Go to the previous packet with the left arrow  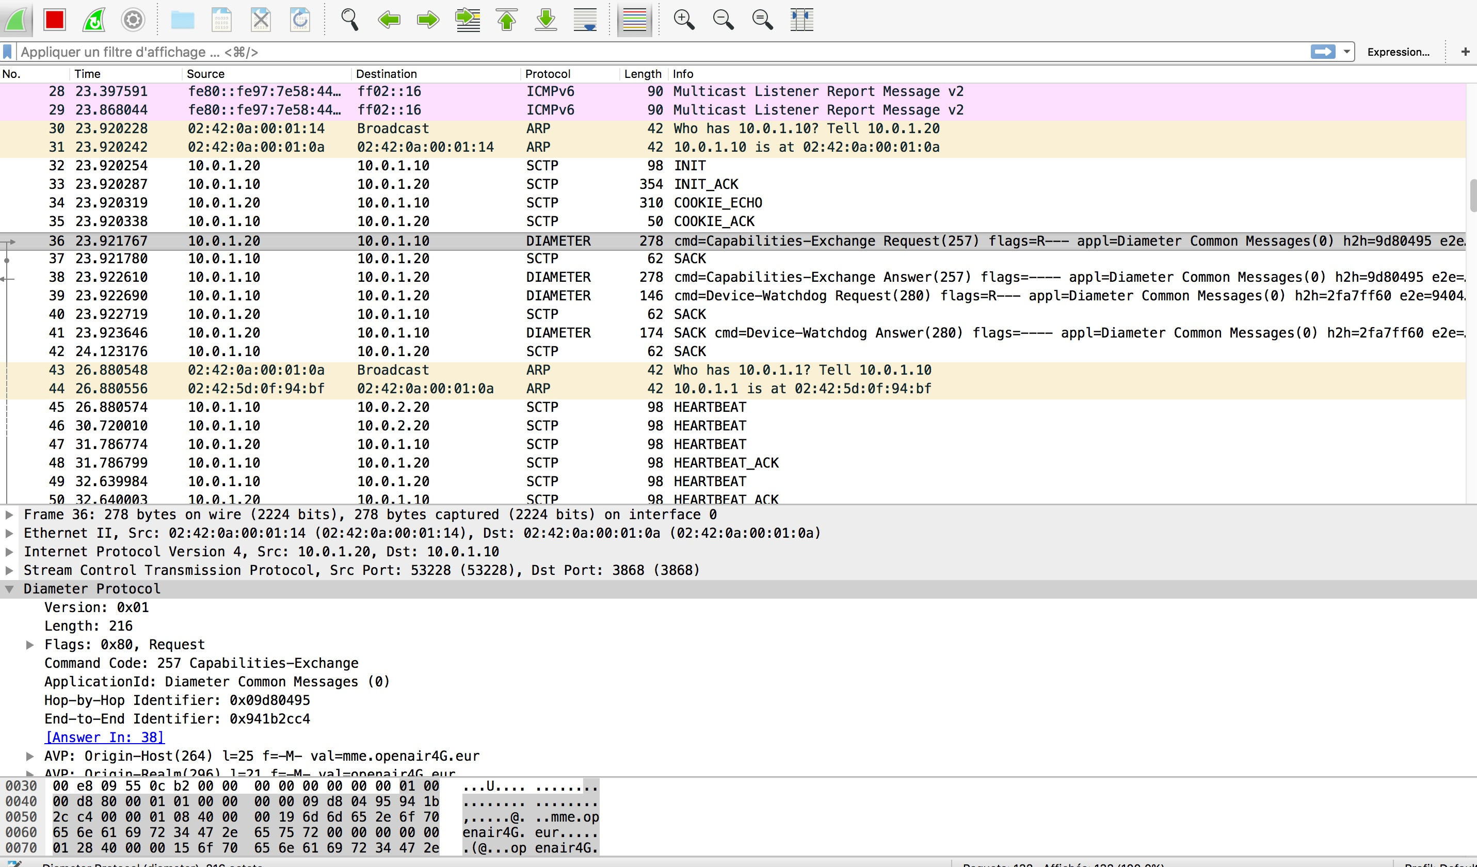(x=389, y=20)
